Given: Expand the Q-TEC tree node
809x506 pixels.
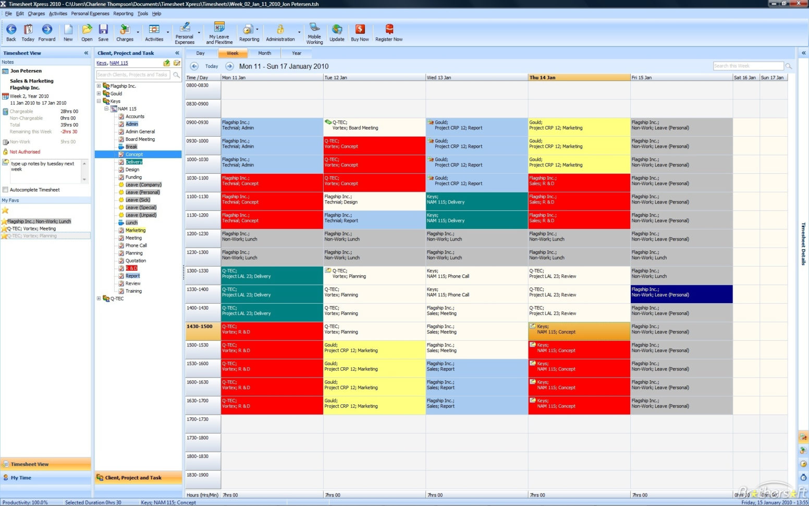Looking at the screenshot, I should (x=99, y=298).
